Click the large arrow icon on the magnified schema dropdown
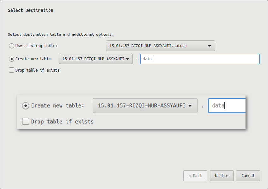268x189 pixels. pyautogui.click(x=190, y=106)
